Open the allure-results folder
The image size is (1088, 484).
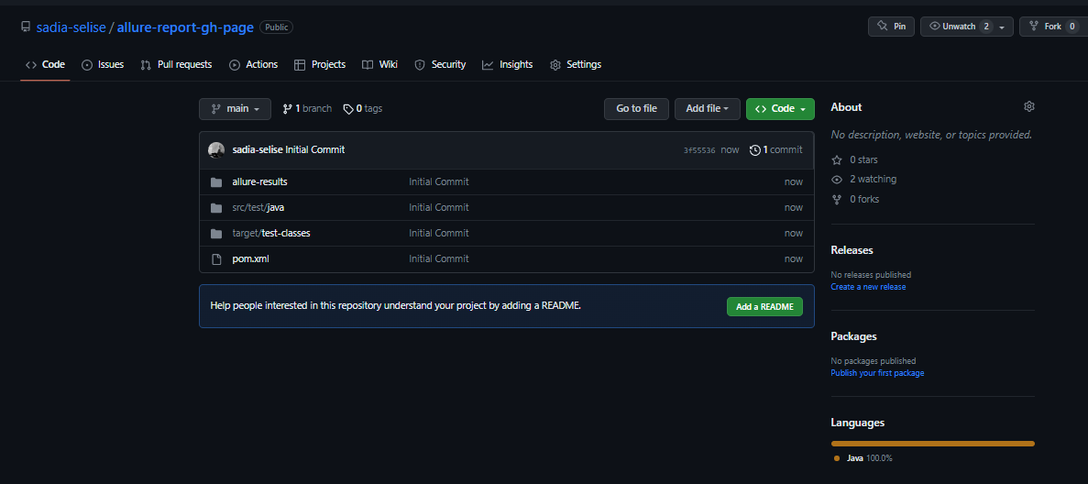pyautogui.click(x=259, y=181)
